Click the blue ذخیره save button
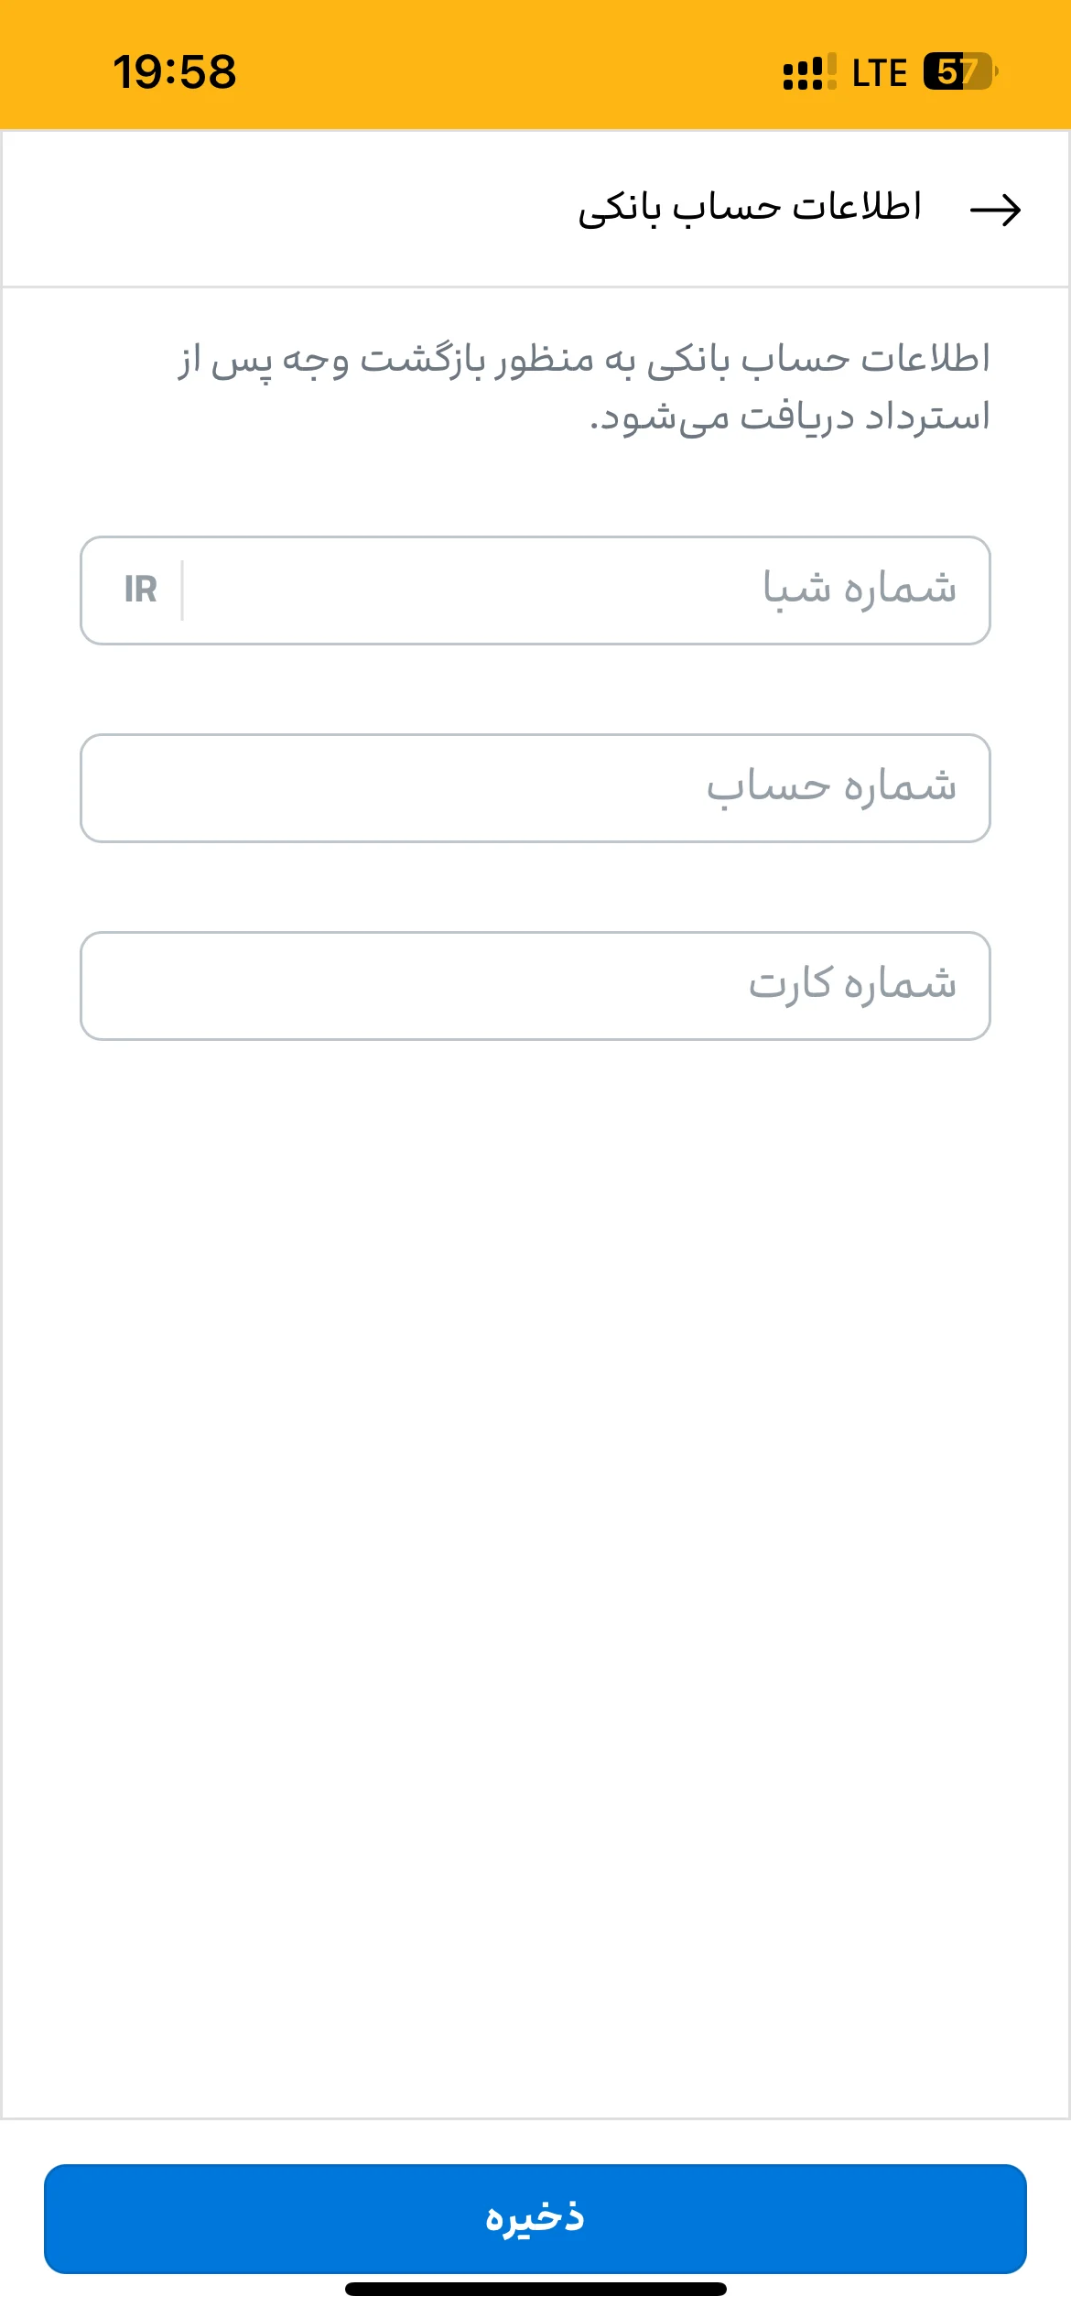Image resolution: width=1071 pixels, height=2318 pixels. click(535, 2218)
